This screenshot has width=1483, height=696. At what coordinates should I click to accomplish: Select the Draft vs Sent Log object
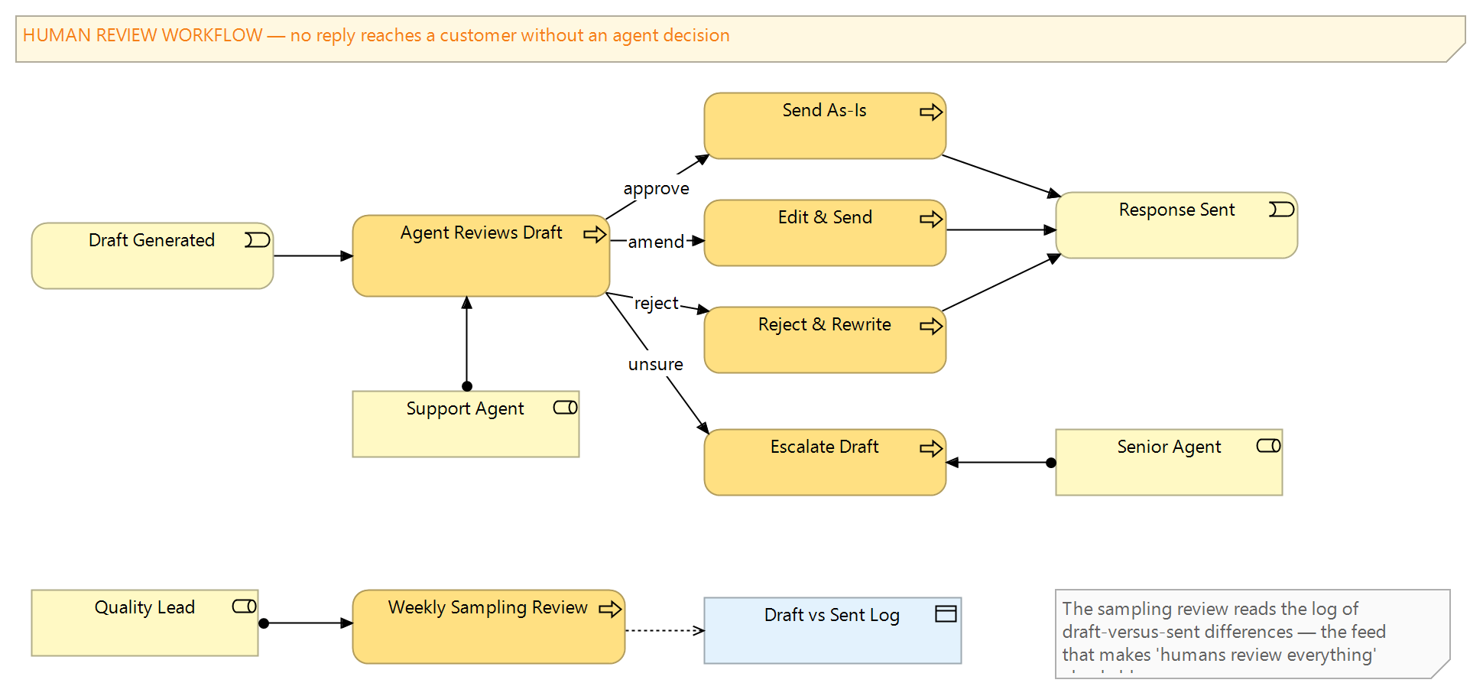pos(833,631)
